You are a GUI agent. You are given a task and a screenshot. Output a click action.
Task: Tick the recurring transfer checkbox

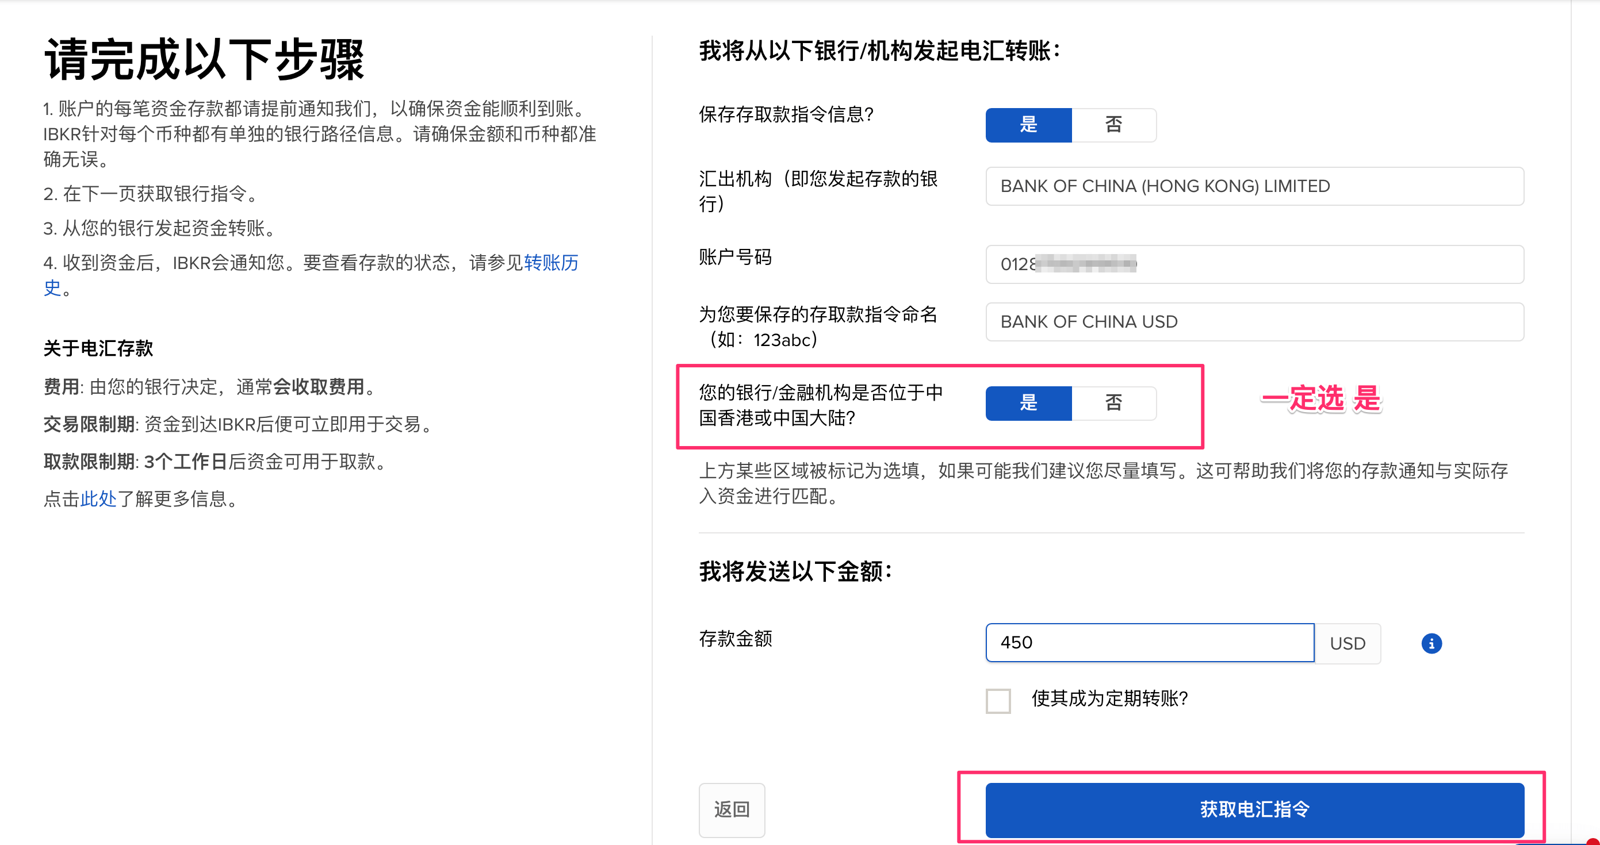(997, 700)
